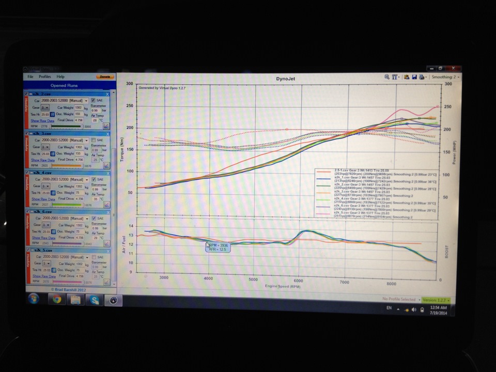Click Show Raw Data for s2k_2.csv

[x=42, y=121]
